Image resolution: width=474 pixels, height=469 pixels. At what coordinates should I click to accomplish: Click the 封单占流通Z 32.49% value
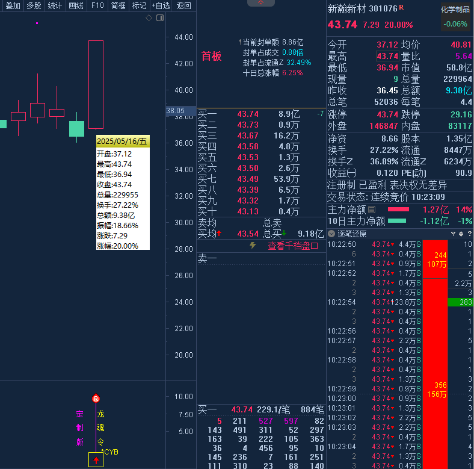click(299, 63)
